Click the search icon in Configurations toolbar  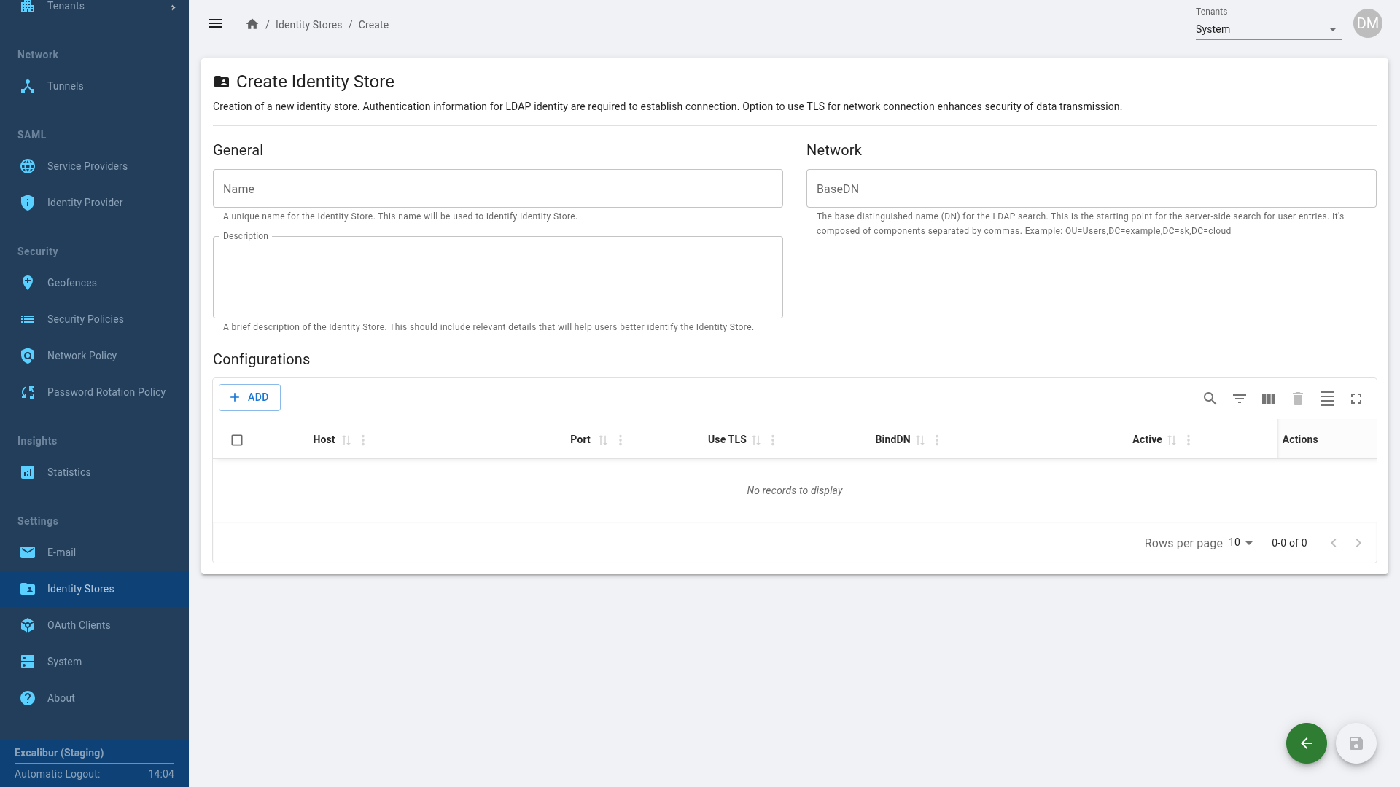point(1210,399)
